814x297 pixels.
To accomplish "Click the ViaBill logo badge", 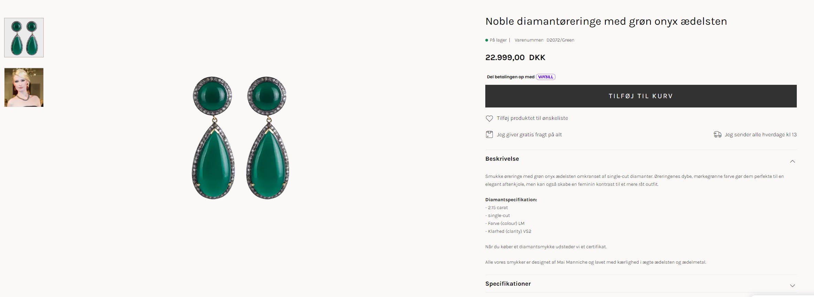I will pos(546,77).
